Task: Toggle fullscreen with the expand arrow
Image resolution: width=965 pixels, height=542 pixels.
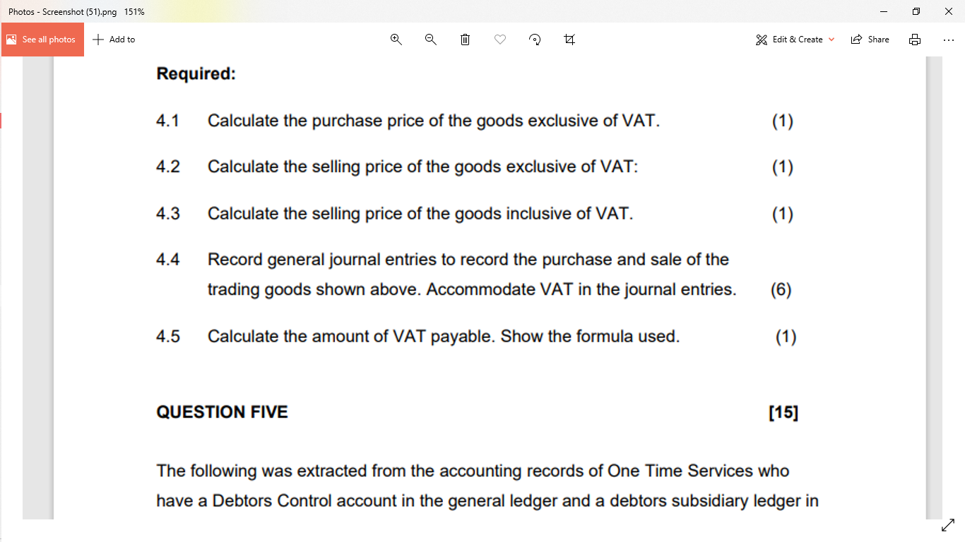Action: [x=947, y=525]
